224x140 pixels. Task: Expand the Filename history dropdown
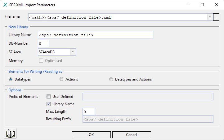coord(210,17)
